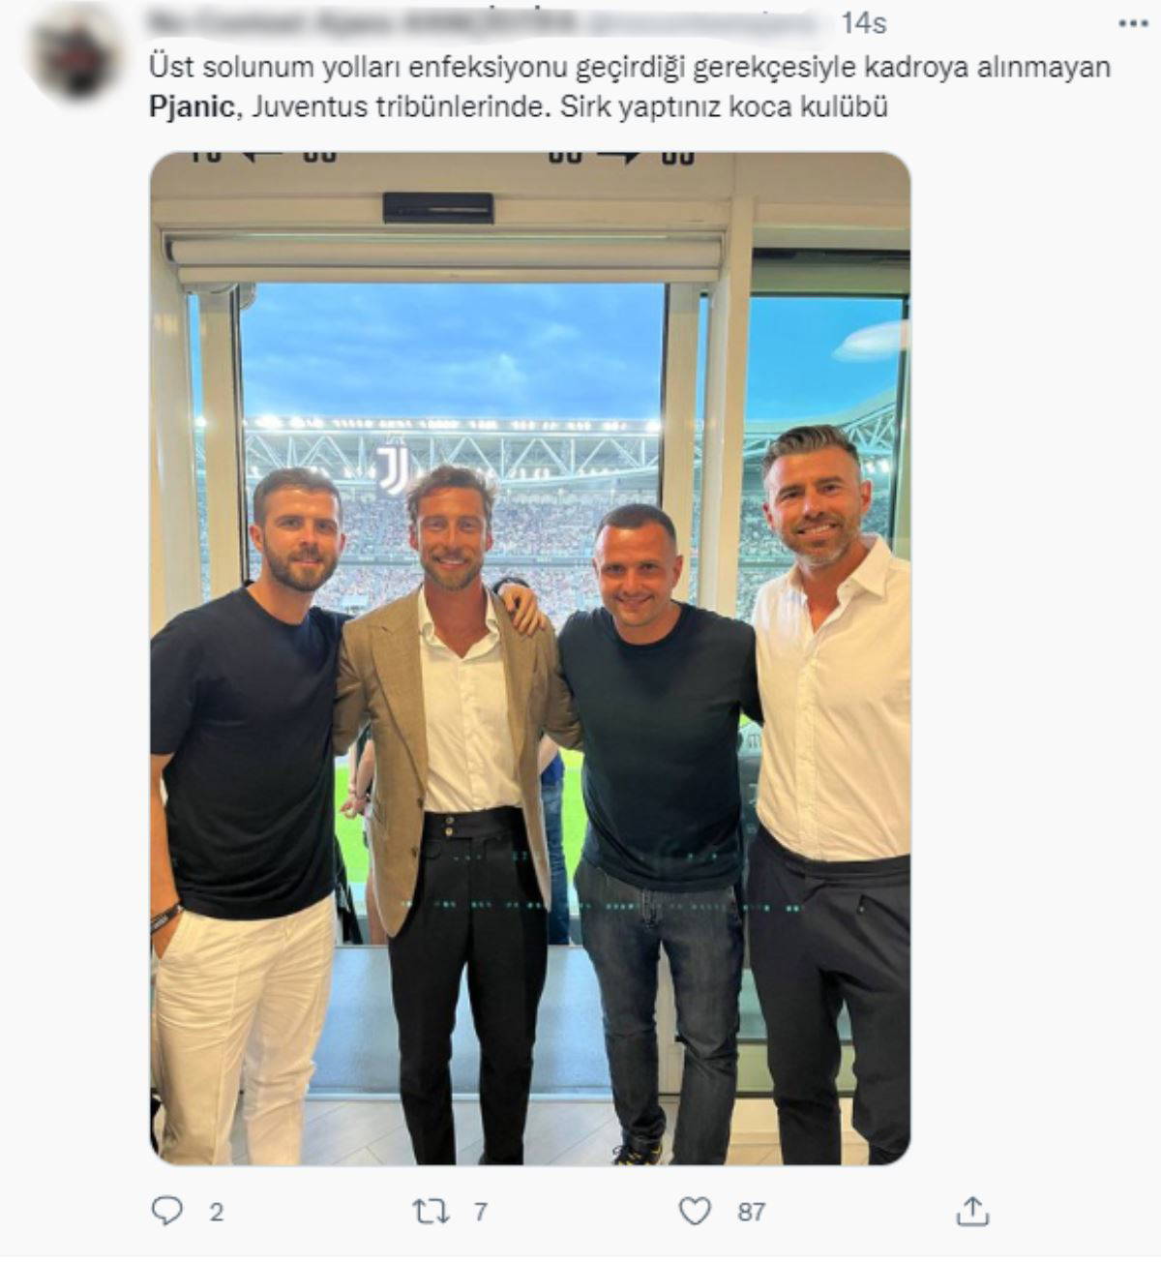
Task: Click the reply speech bubble icon
Action: click(x=167, y=1211)
